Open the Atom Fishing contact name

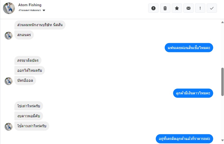pos(30,5)
